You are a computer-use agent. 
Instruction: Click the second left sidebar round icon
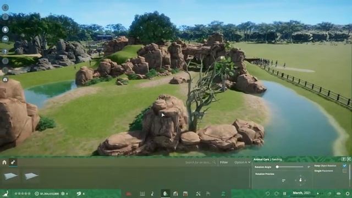tap(5, 17)
